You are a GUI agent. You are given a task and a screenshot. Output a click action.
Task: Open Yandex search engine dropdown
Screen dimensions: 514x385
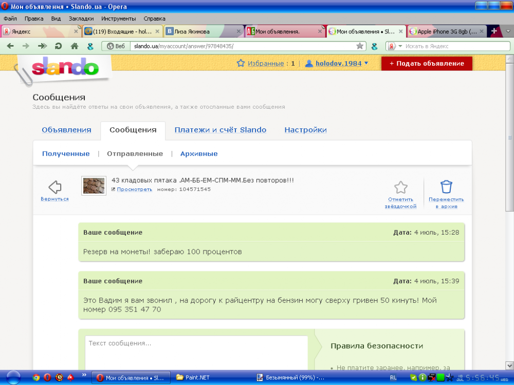pyautogui.click(x=394, y=46)
